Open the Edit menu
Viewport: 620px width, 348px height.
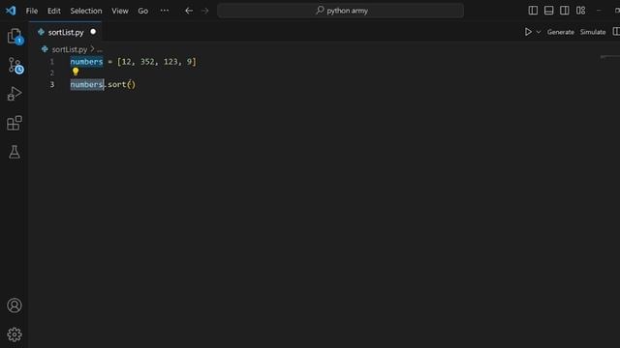tap(54, 11)
